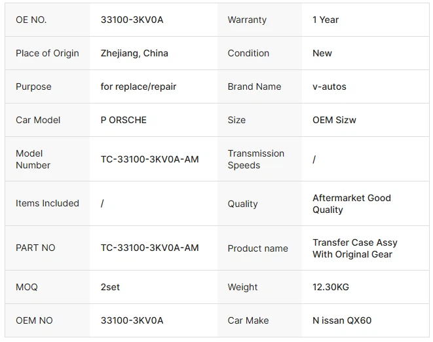This screenshot has height=342, width=433.
Task: Click the OEM Sizw size value
Action: tap(334, 120)
